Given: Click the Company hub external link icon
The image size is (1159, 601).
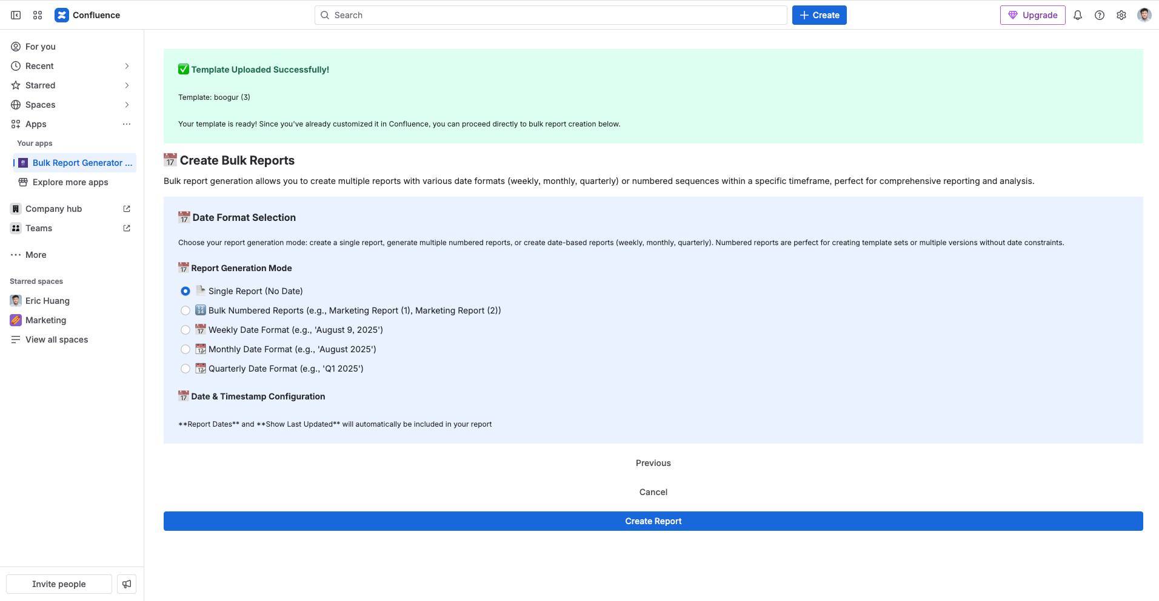Looking at the screenshot, I should point(127,209).
